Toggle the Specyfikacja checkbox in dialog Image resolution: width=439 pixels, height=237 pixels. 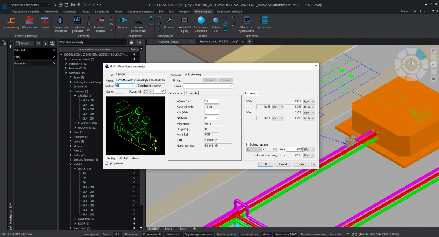click(x=107, y=163)
